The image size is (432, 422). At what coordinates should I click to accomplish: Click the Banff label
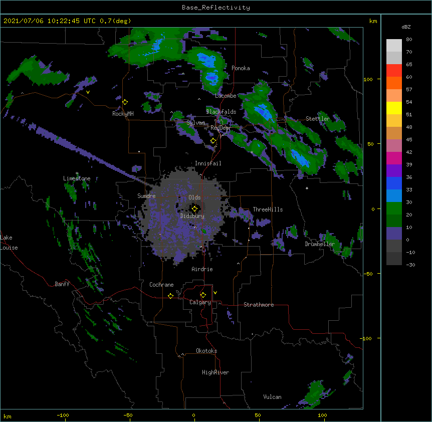click(62, 284)
